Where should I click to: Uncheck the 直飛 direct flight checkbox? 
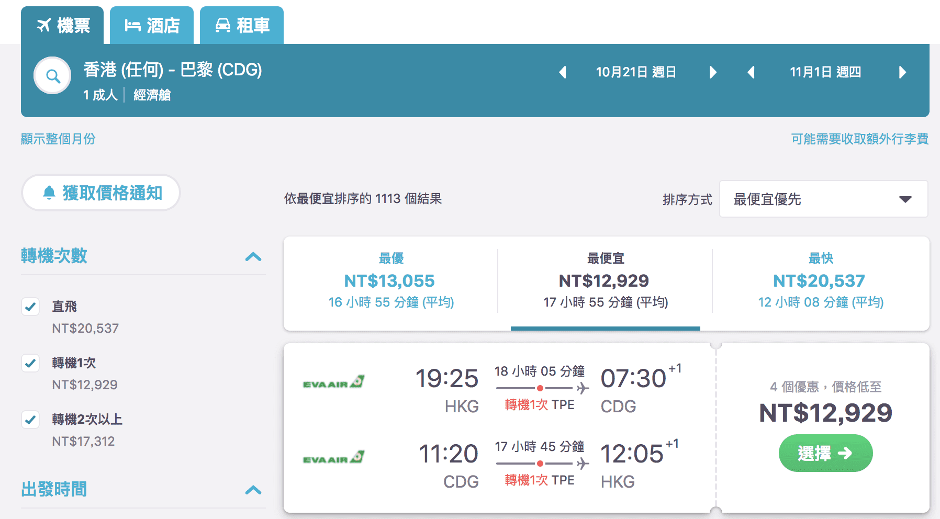coord(30,307)
